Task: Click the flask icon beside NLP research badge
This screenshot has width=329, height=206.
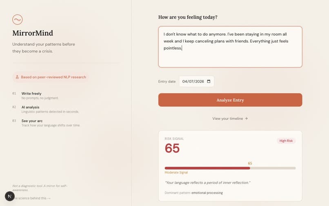Action: (17, 77)
